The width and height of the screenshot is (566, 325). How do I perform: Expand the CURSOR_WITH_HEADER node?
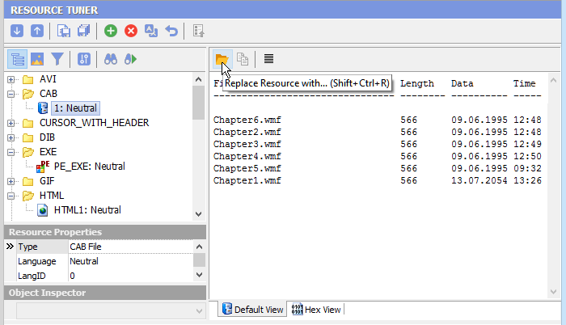[x=11, y=123]
